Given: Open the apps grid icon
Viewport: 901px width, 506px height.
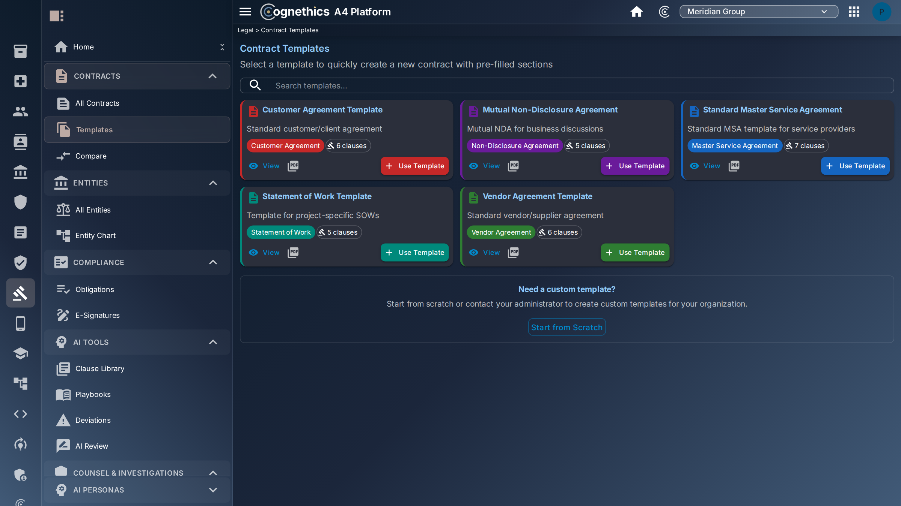Looking at the screenshot, I should [854, 12].
